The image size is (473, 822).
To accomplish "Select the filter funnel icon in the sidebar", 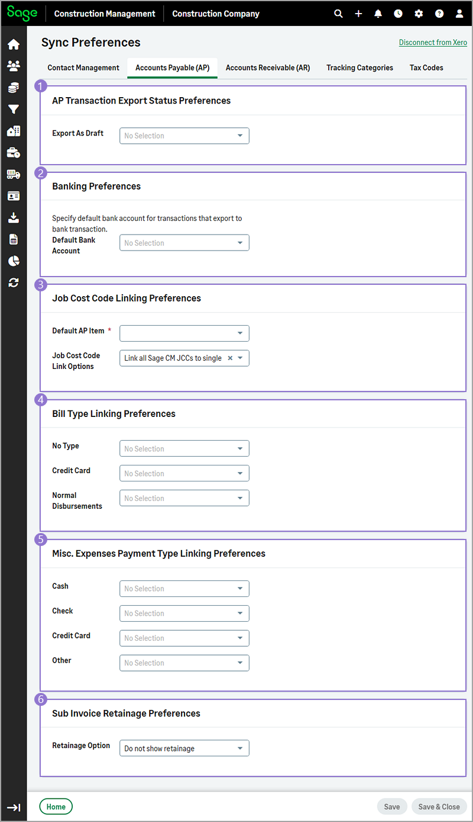I will point(13,109).
